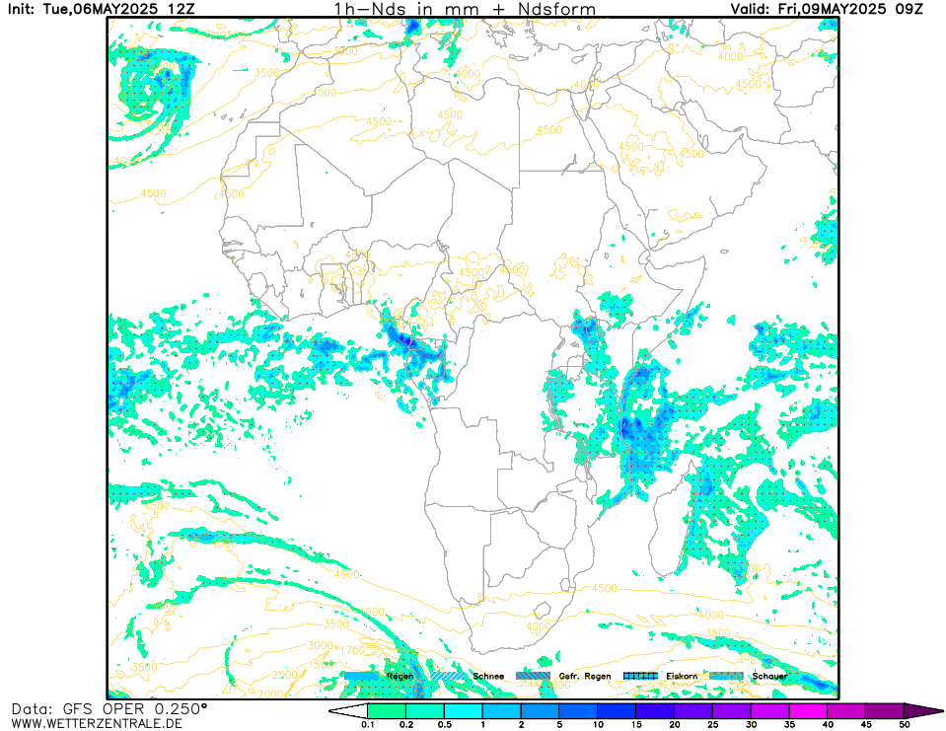
Task: Select the 2–5 blue color scale segment
Action: point(540,710)
